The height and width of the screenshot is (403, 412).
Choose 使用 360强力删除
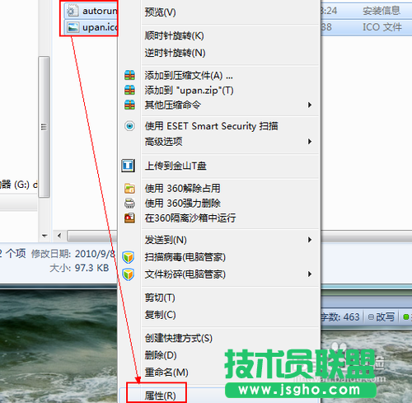point(183,204)
